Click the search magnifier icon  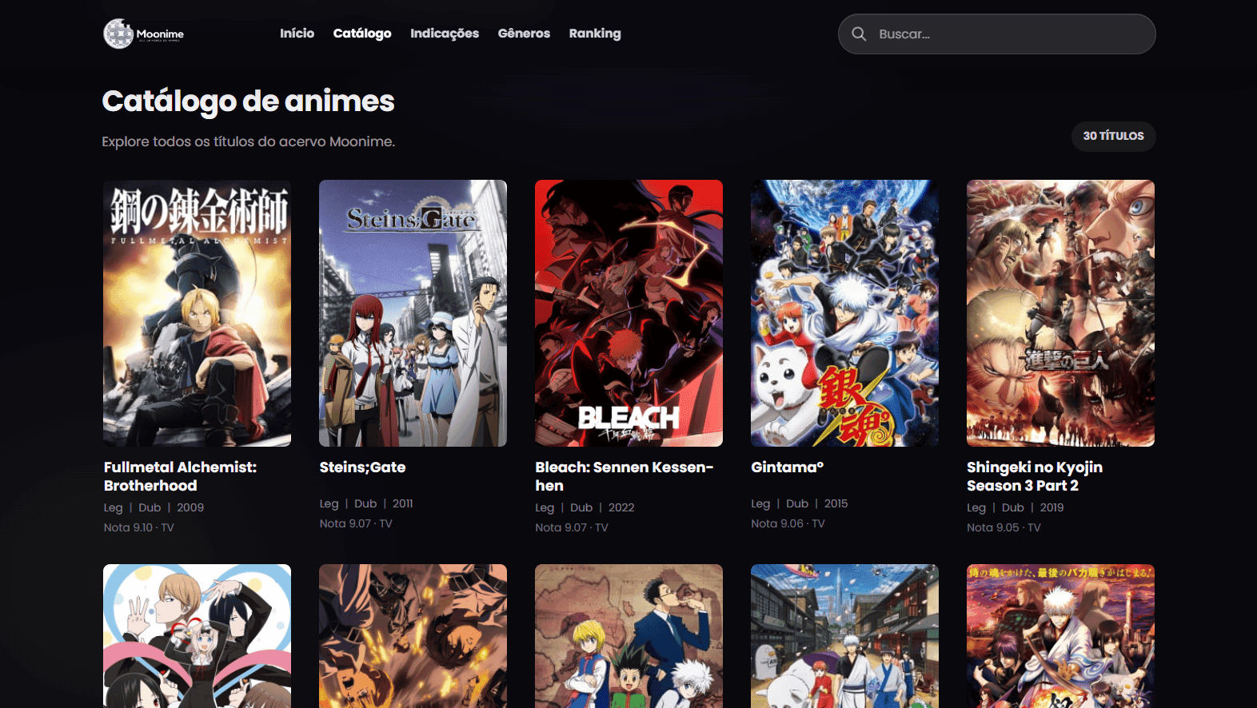click(x=859, y=34)
